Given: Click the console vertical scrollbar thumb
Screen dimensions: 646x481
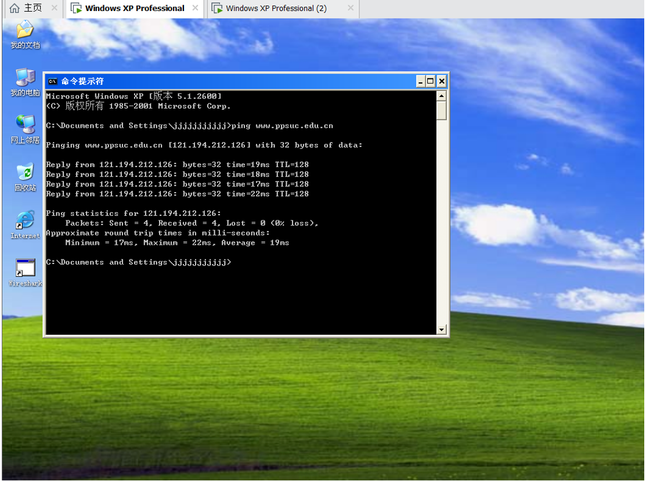Looking at the screenshot, I should [x=442, y=110].
